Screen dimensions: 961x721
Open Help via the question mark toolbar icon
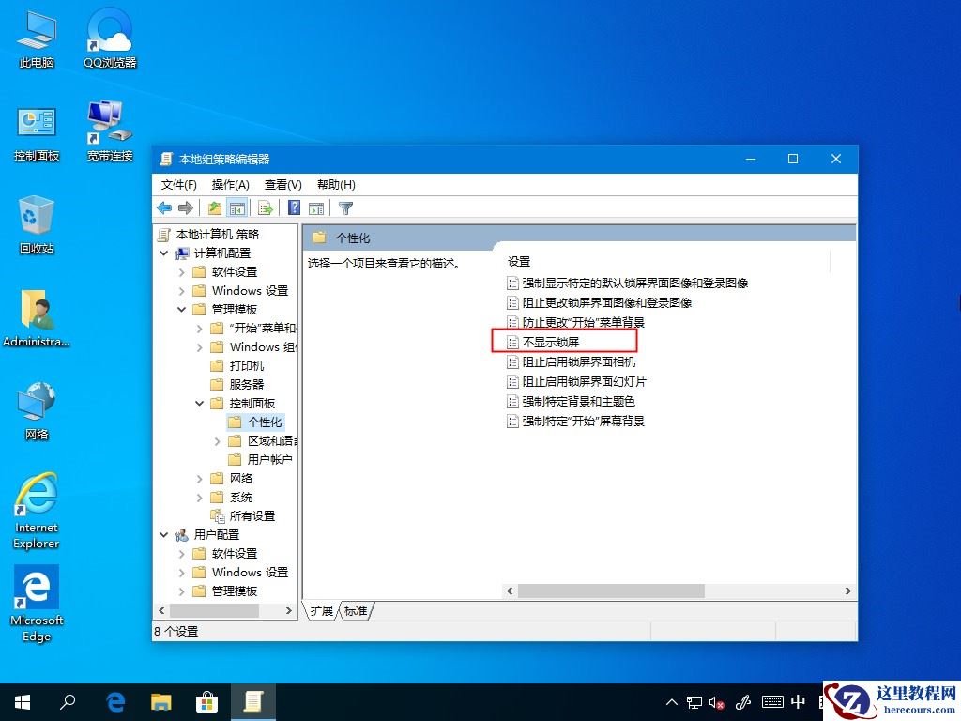[291, 207]
